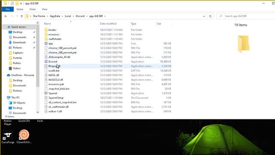Screen dimensions: 275x155
Task: Open Fortnite folder in navigation pane
Action: pos(17,58)
